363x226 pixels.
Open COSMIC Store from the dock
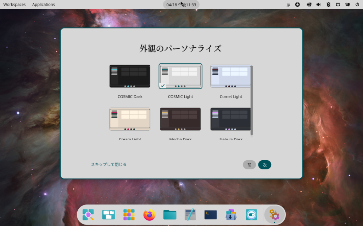point(231,214)
